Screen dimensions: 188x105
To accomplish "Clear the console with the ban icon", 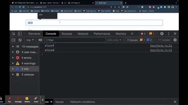I will [x=20, y=40].
